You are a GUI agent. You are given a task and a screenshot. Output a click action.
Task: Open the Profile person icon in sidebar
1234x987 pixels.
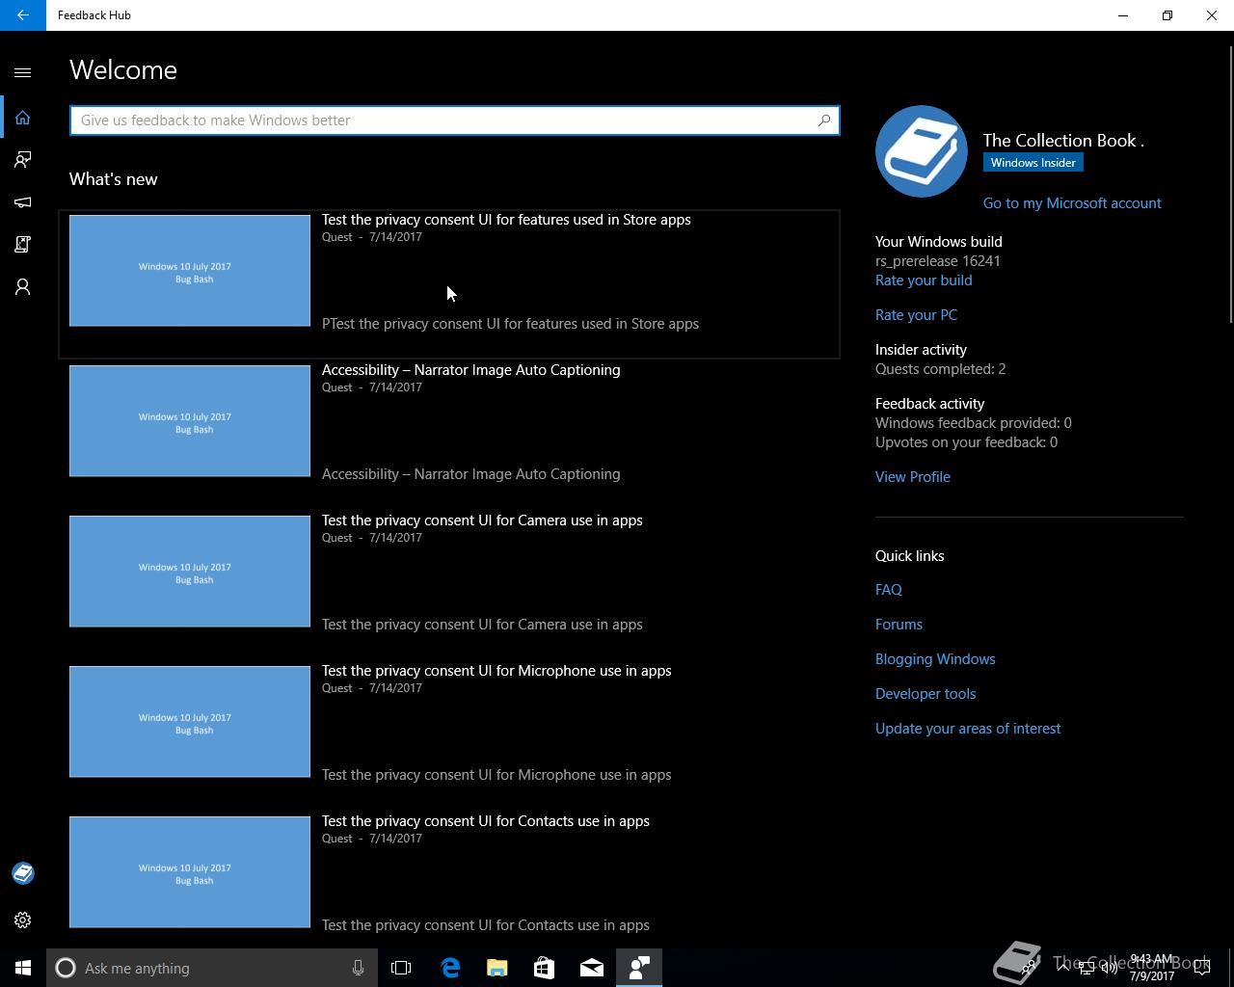(x=23, y=287)
